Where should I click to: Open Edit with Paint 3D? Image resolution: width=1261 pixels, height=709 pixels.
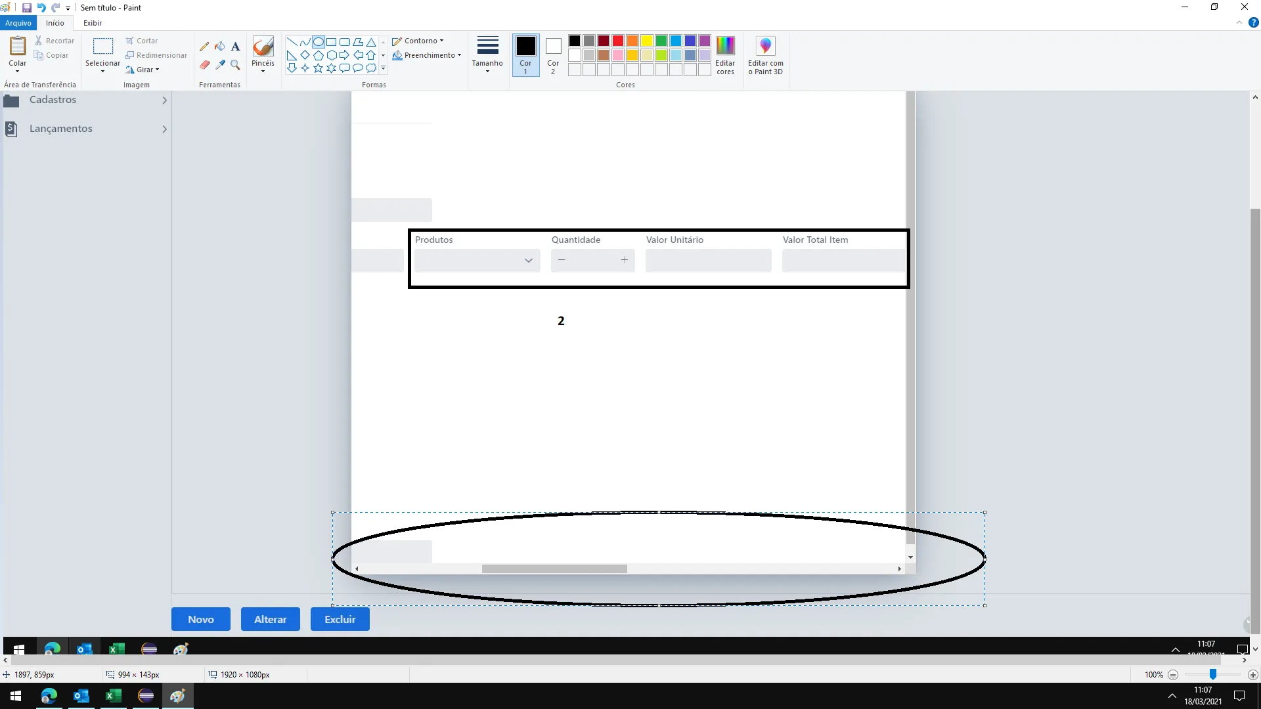pyautogui.click(x=765, y=55)
